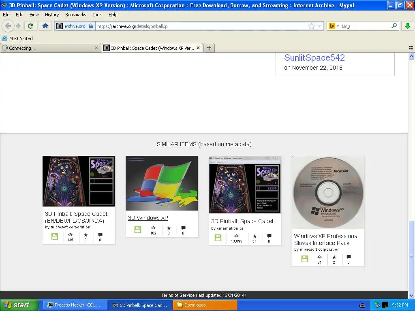Open a new tab with plus button
This screenshot has width=415, height=311.
[x=209, y=48]
